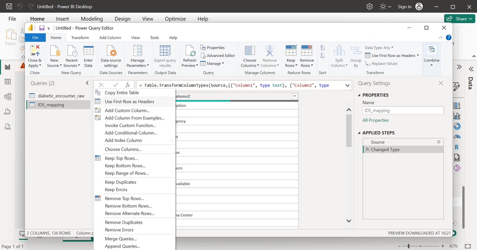Click the save icon in Power Query title bar
The height and width of the screenshot is (250, 477).
pos(42,28)
